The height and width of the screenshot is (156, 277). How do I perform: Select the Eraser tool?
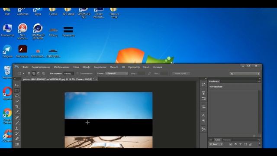(17, 139)
